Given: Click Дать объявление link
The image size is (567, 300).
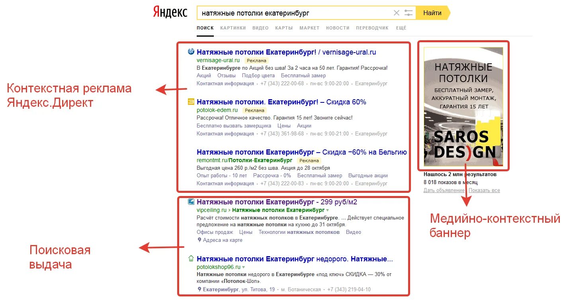Looking at the screenshot, I should [444, 190].
